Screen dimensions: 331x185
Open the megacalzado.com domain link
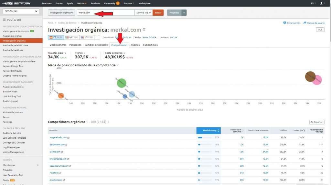(x=58, y=137)
